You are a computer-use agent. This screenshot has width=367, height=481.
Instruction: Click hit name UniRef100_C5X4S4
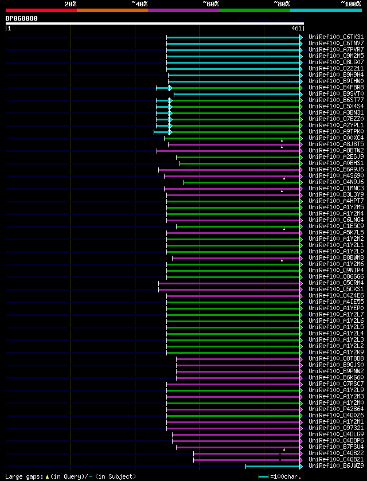(x=336, y=107)
